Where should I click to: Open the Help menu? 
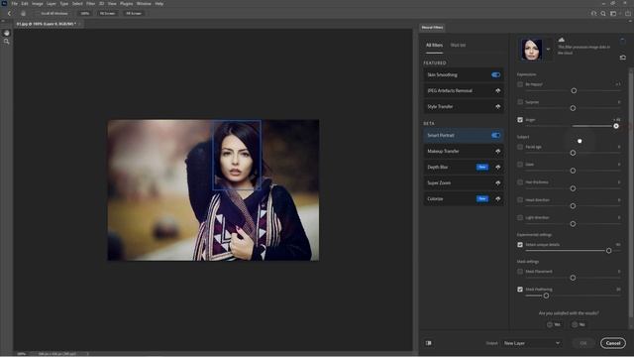point(159,4)
